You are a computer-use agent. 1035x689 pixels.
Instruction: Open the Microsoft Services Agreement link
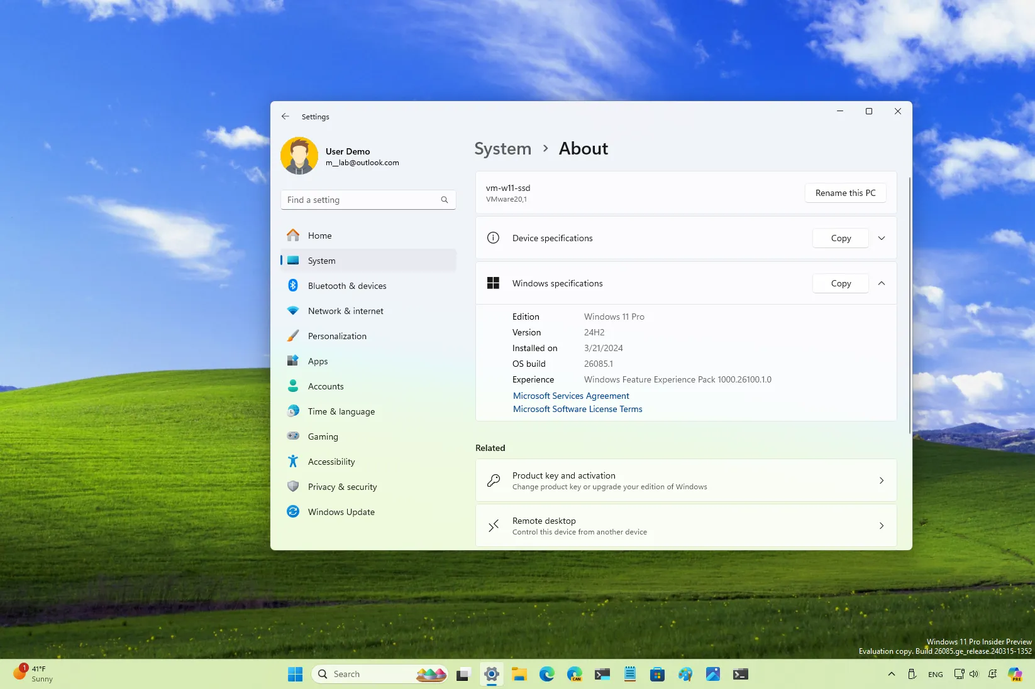coord(571,396)
